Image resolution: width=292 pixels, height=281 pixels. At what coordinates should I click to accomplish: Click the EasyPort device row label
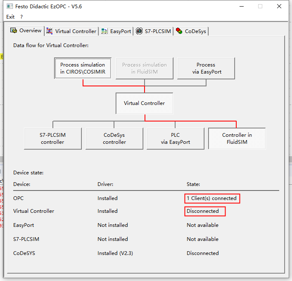24,225
